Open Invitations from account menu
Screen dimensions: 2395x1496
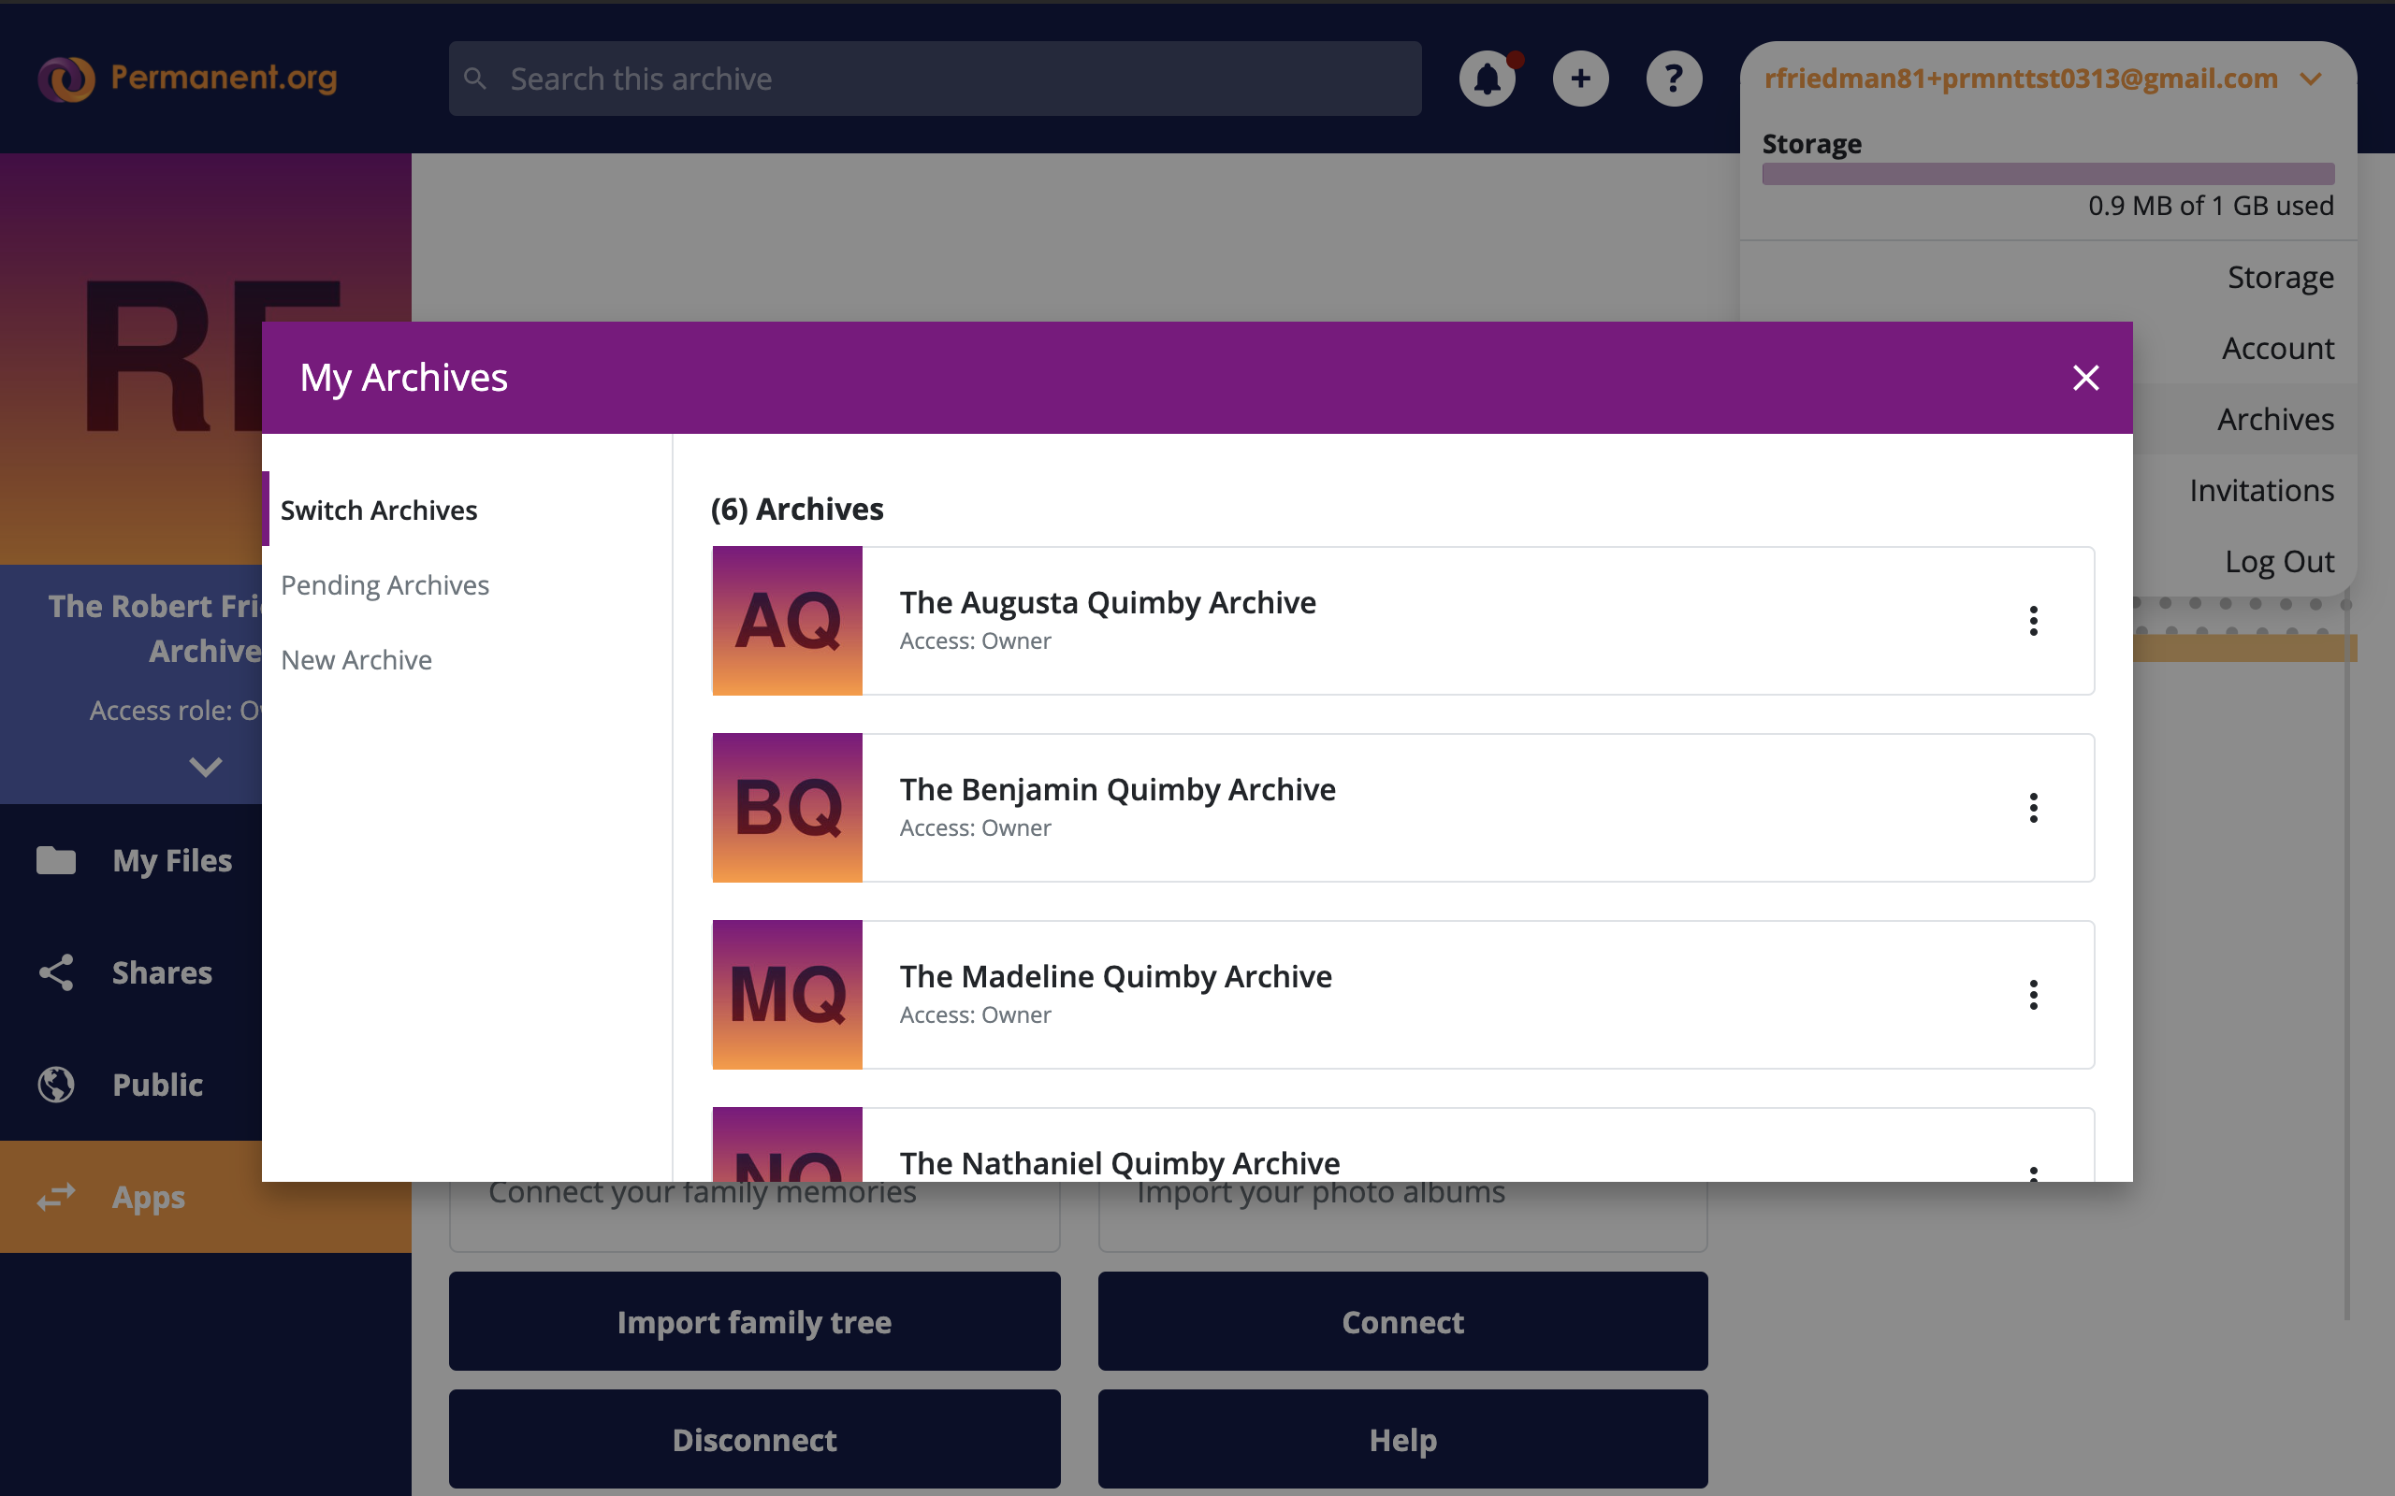click(2260, 490)
